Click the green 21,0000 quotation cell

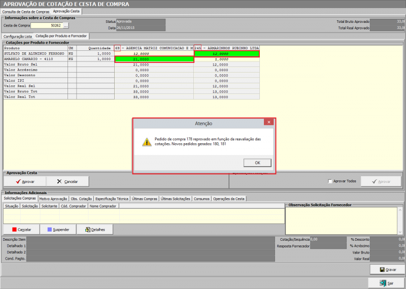(x=155, y=59)
